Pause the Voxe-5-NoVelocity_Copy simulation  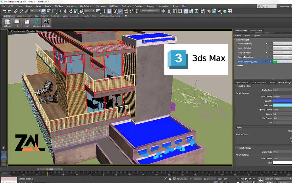point(266,62)
